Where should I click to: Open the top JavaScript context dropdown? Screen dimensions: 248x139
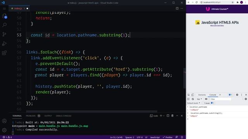[199, 99]
